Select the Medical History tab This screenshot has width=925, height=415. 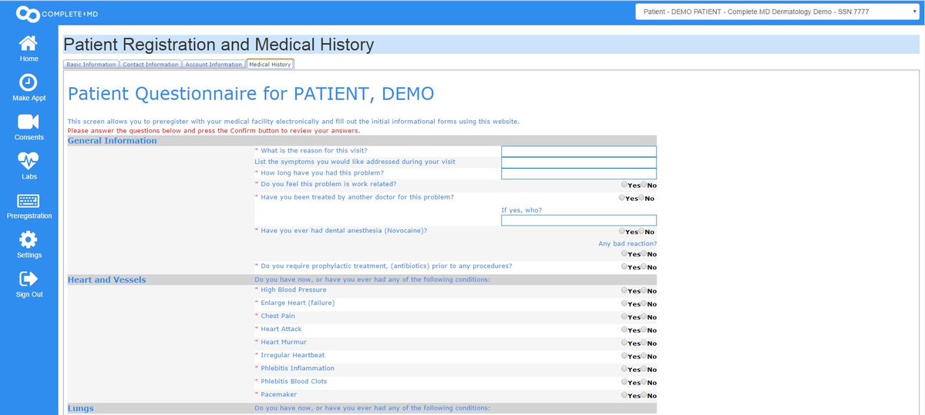[270, 65]
